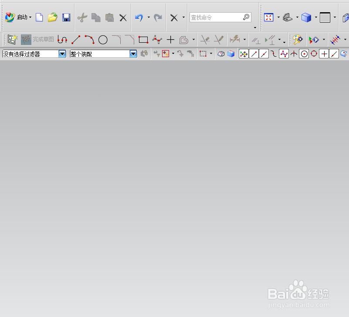Toggle Control Point snap
The width and height of the screenshot is (349, 317).
(x=274, y=54)
